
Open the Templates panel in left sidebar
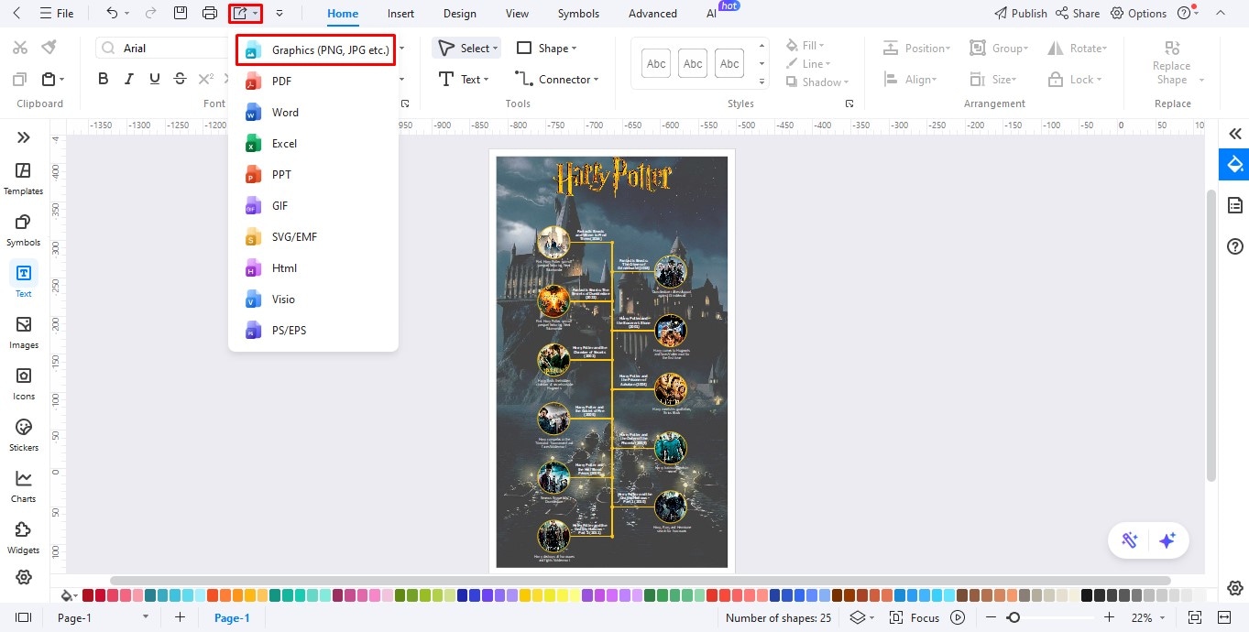pyautogui.click(x=24, y=179)
